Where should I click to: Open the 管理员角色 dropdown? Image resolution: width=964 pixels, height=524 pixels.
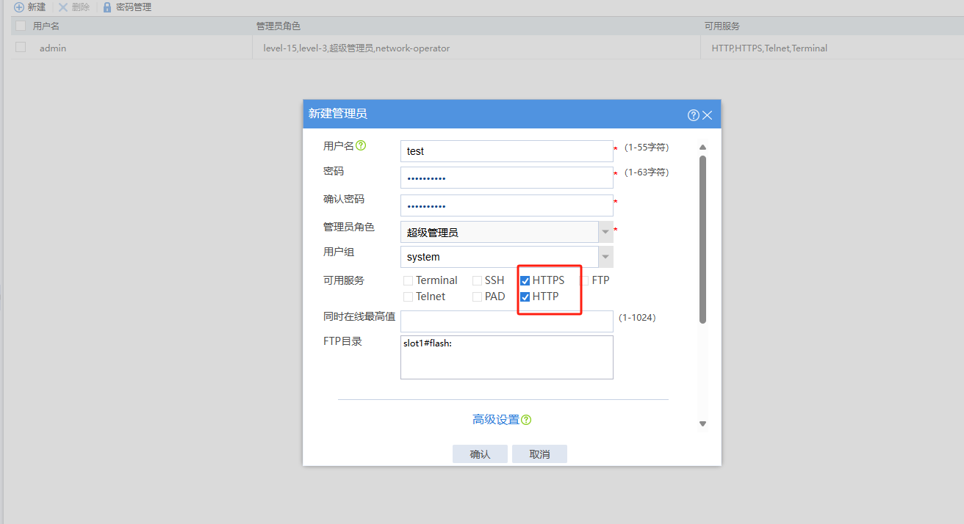[x=605, y=232]
